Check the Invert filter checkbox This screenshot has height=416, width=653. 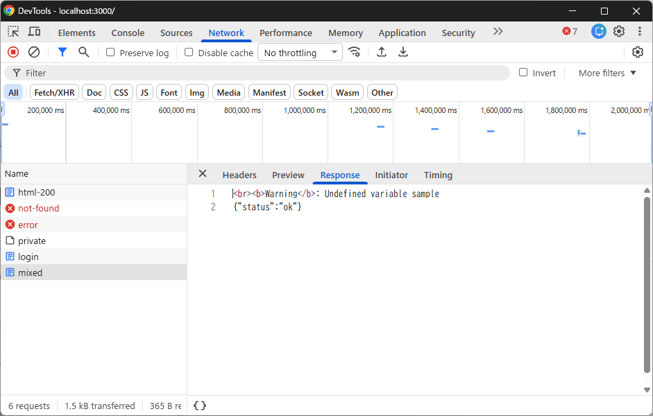523,72
